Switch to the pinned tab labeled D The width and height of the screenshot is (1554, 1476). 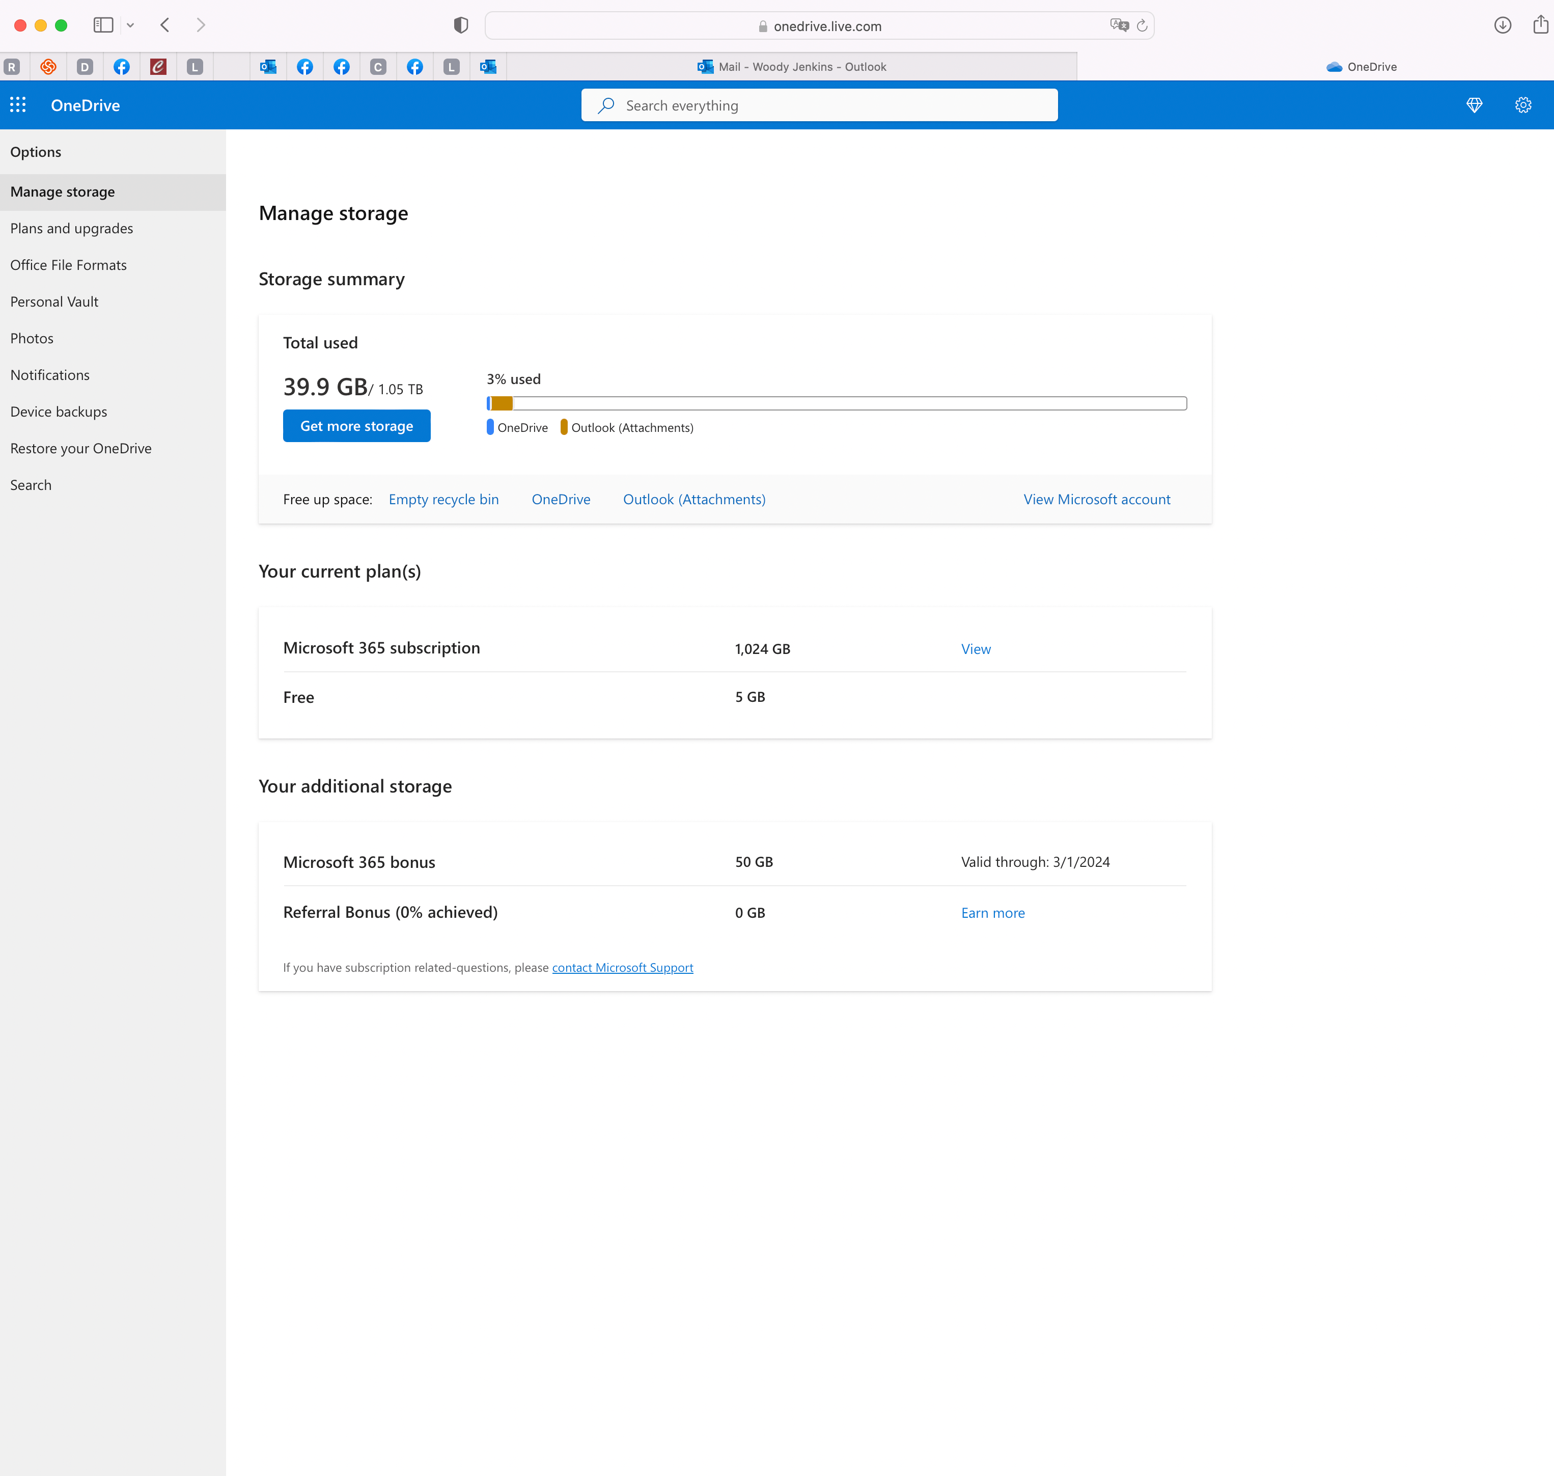click(85, 67)
